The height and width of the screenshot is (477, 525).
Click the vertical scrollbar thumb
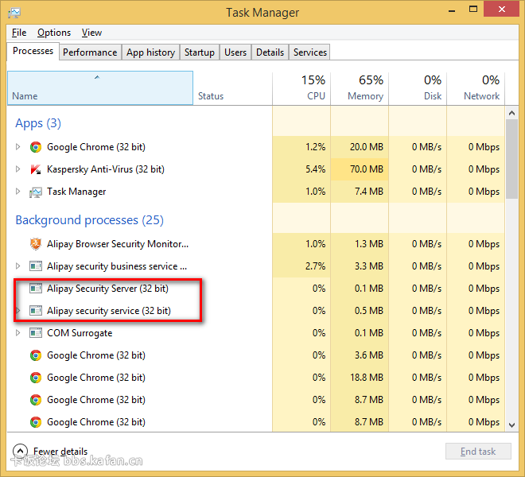pos(511,159)
